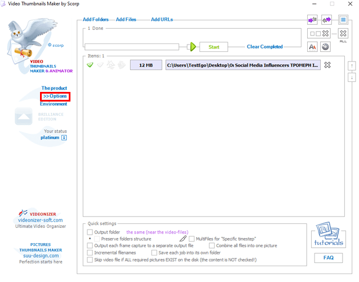The width and height of the screenshot is (359, 282).
Task: Click the green play triangle icon
Action: click(x=193, y=47)
